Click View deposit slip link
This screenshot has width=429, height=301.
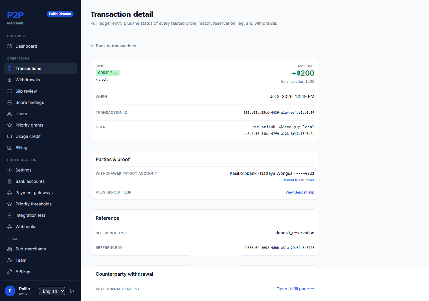pyautogui.click(x=300, y=192)
